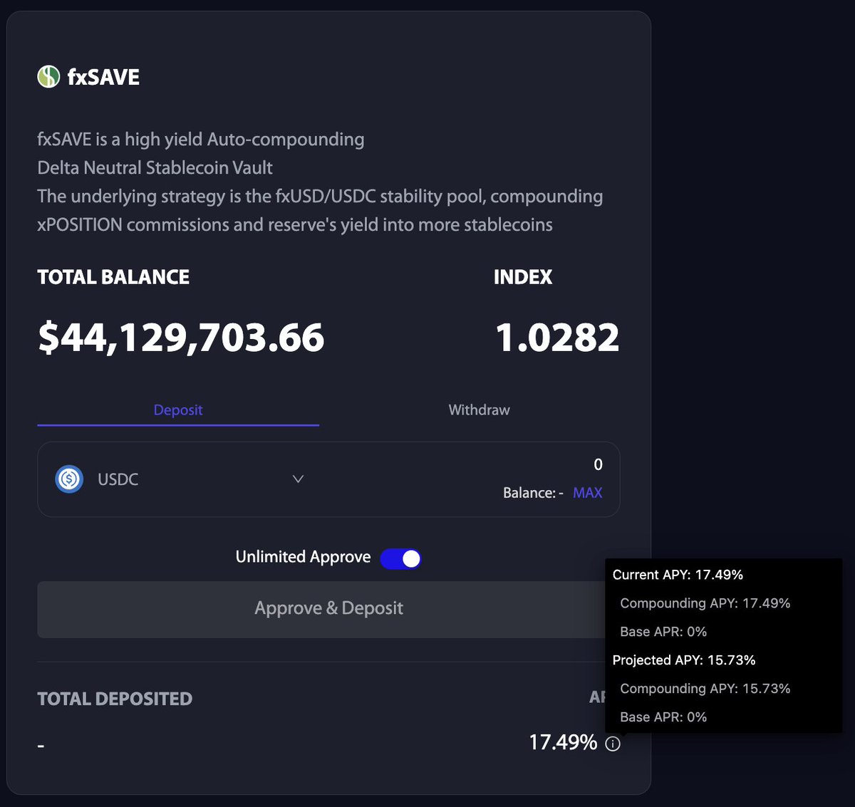
Task: Switch to the Deposit tab
Action: 178,410
